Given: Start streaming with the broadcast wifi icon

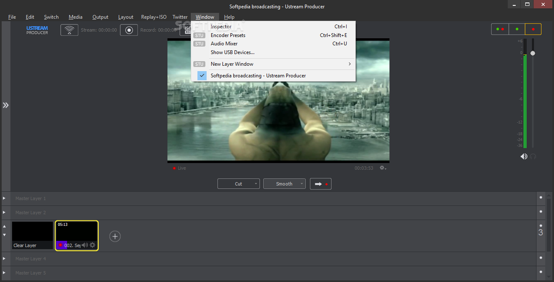Looking at the screenshot, I should coord(69,30).
